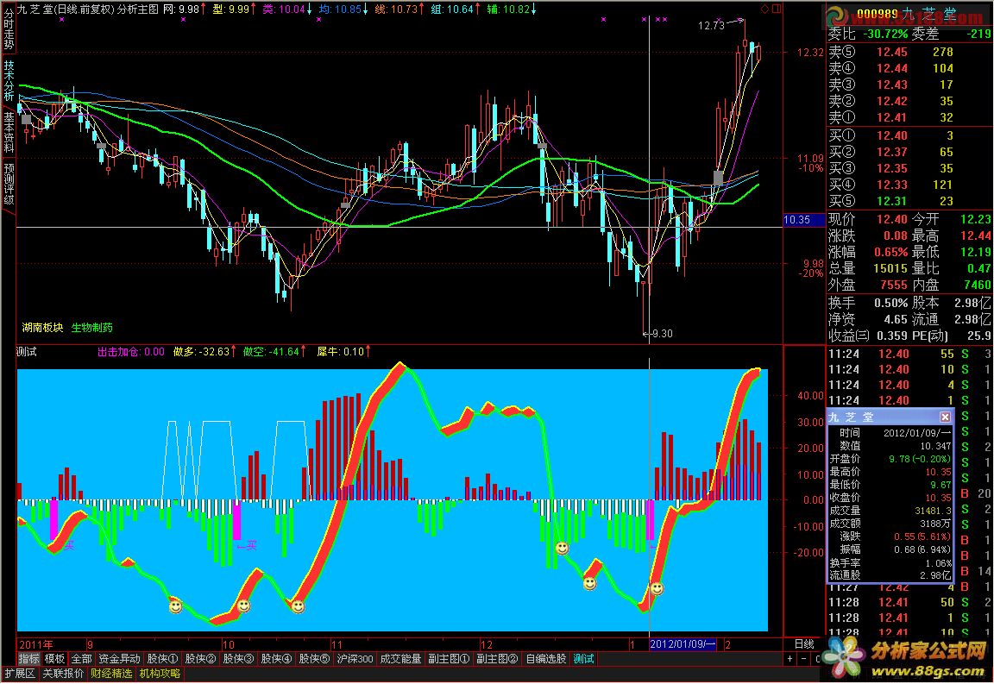The image size is (994, 684).
Task: Switch to the 股侠② tab
Action: (x=200, y=659)
